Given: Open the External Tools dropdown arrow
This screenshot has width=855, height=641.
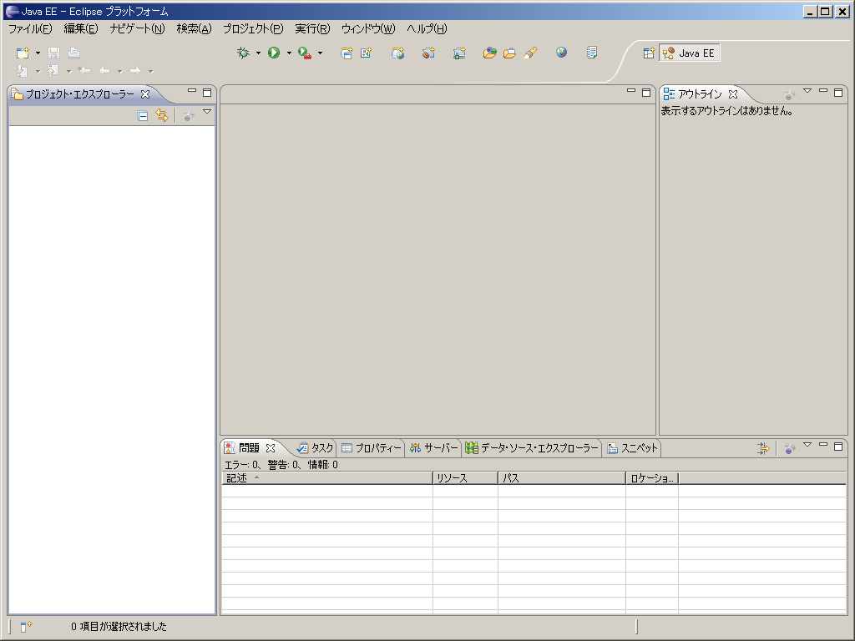Looking at the screenshot, I should click(x=320, y=53).
